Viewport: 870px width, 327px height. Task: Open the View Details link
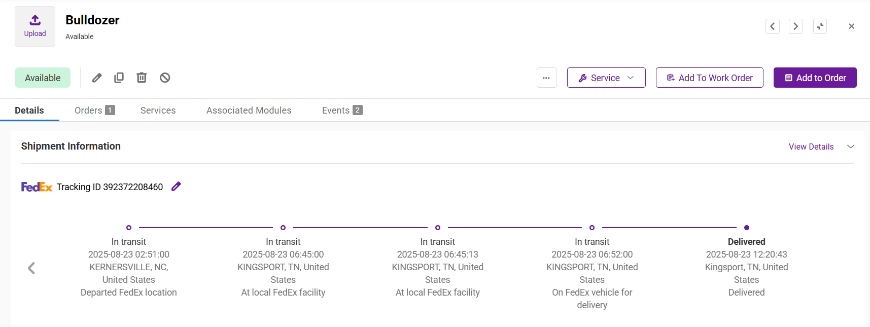811,147
